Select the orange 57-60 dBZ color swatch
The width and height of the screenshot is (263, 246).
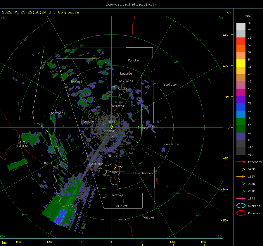pos(241,49)
